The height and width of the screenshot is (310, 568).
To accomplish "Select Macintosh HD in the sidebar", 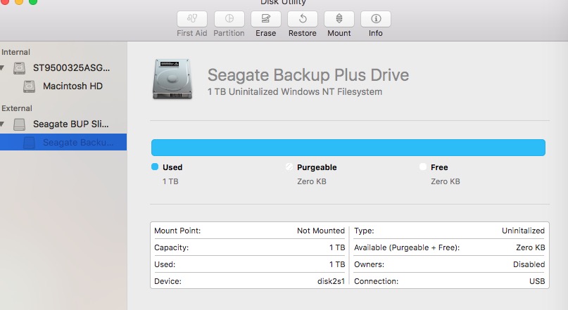I will pos(72,86).
